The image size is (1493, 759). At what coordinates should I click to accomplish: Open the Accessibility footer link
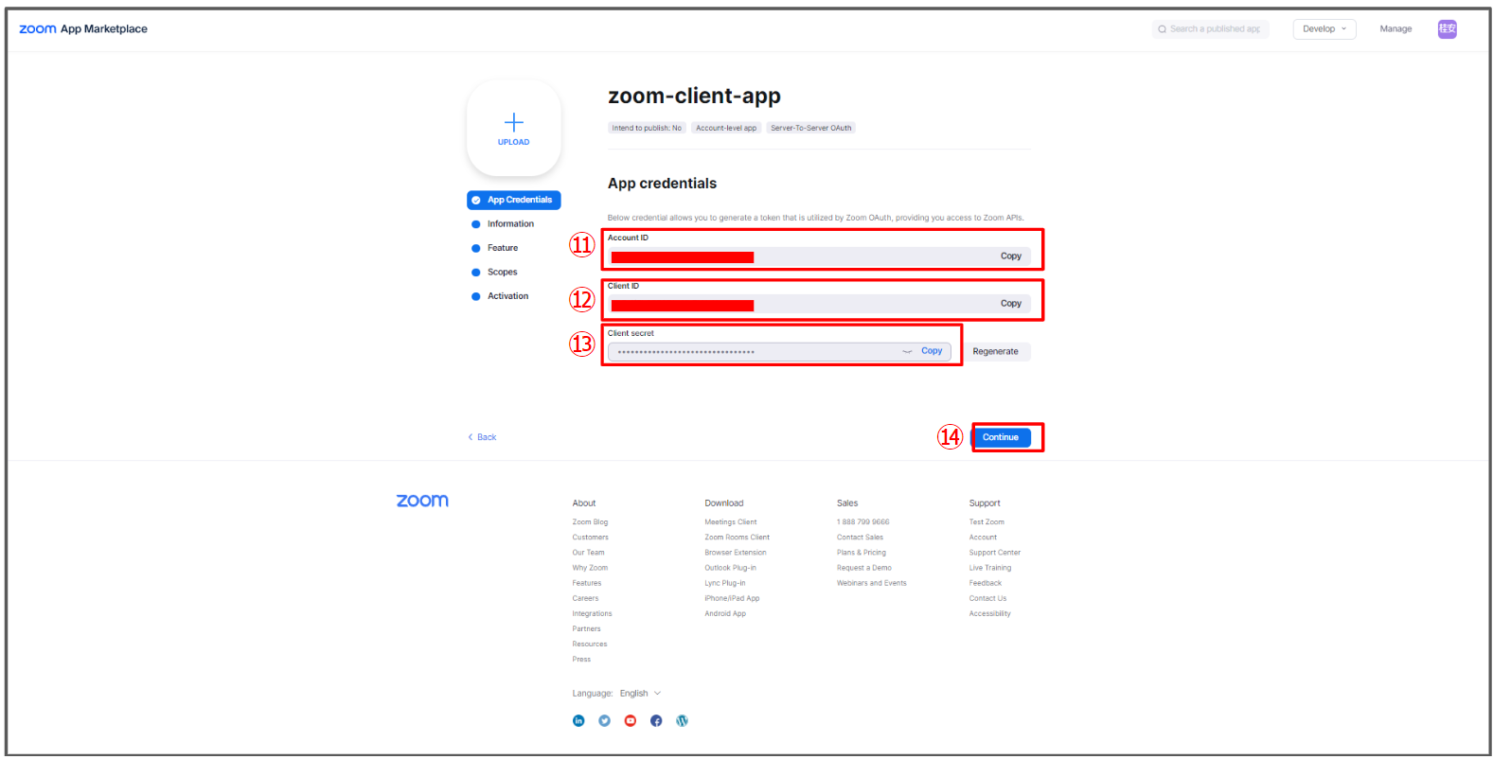click(x=989, y=613)
